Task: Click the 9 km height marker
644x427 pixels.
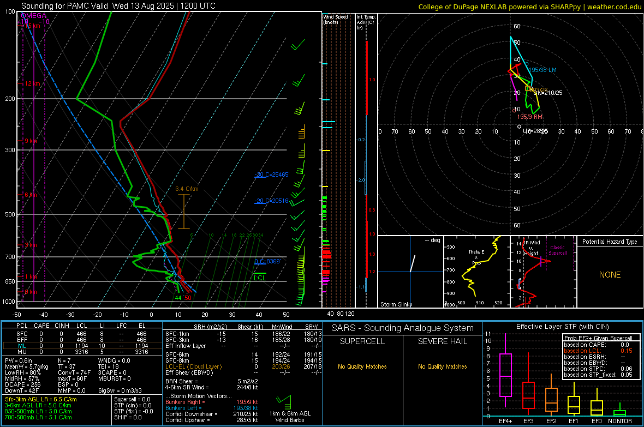Action: [x=30, y=141]
